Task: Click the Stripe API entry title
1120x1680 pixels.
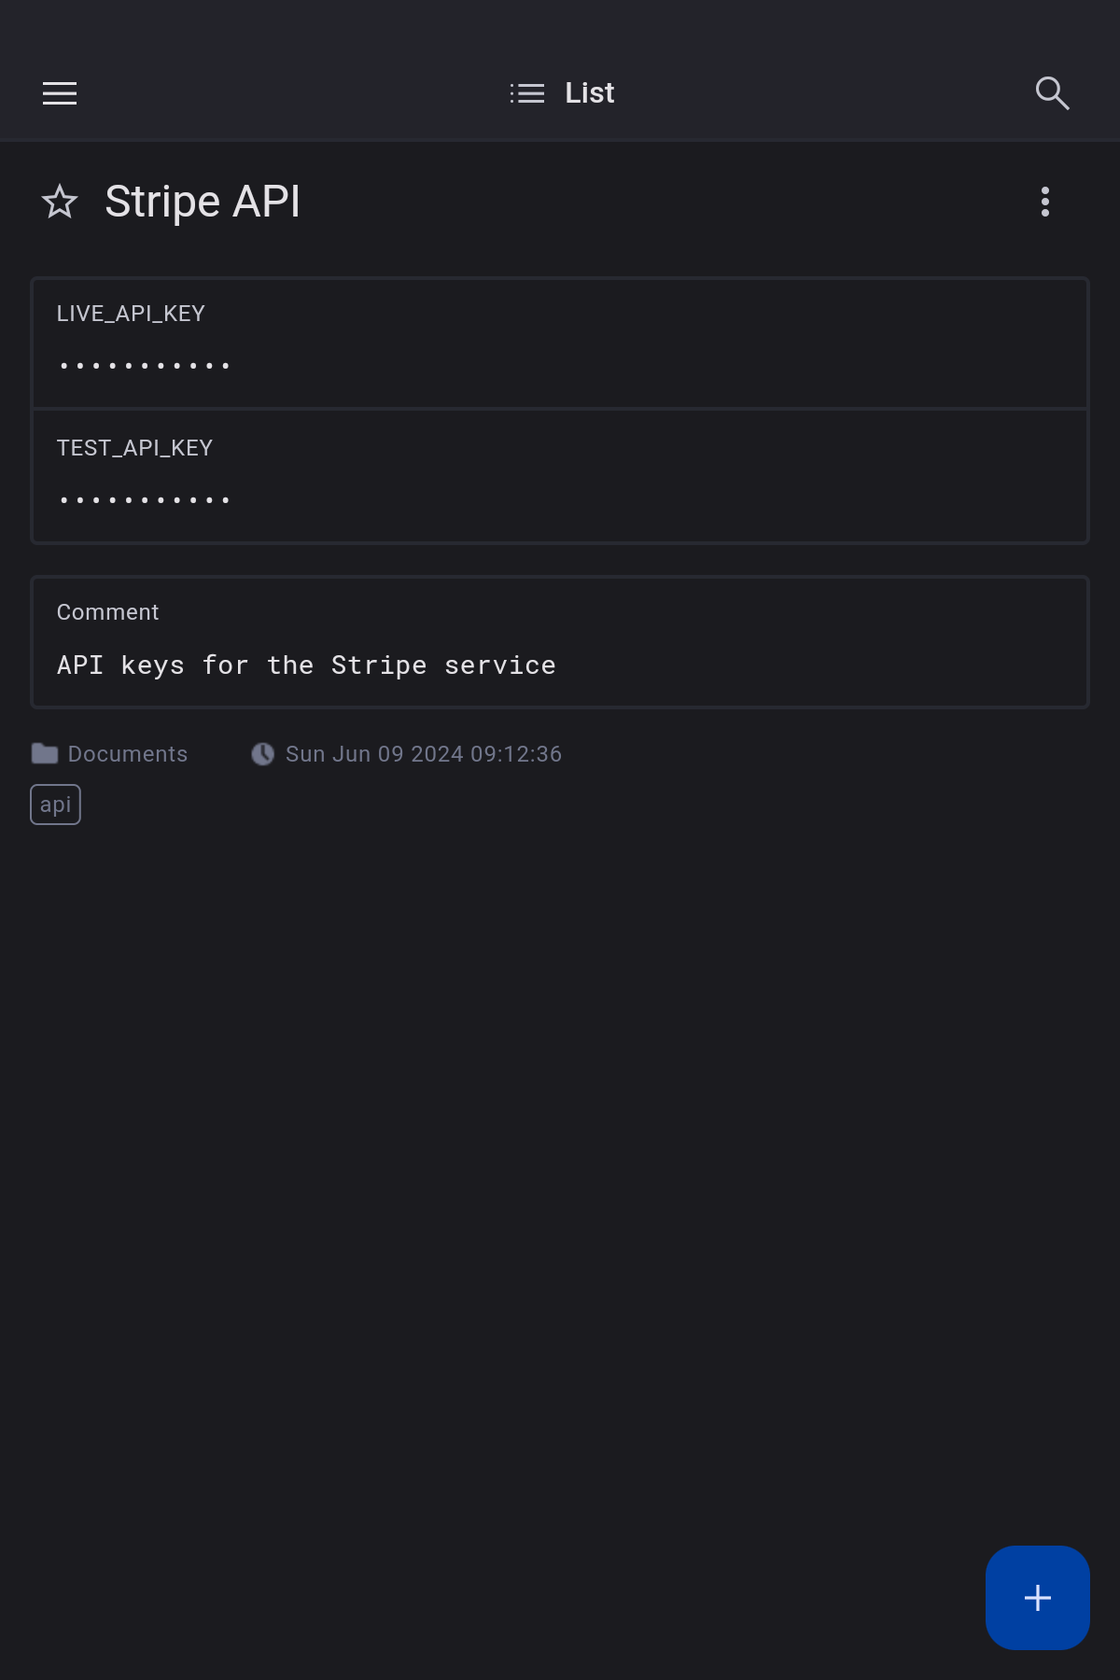Action: tap(203, 202)
